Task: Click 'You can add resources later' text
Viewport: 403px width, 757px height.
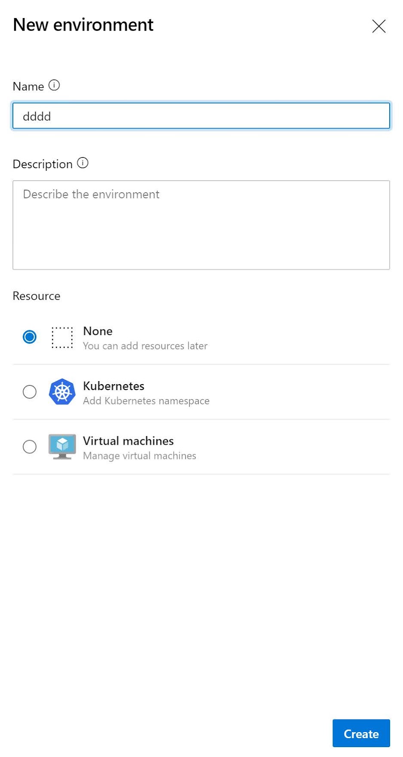Action: click(145, 346)
